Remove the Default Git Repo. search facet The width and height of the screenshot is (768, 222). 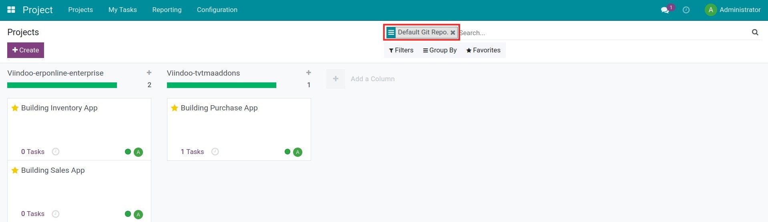(x=453, y=33)
